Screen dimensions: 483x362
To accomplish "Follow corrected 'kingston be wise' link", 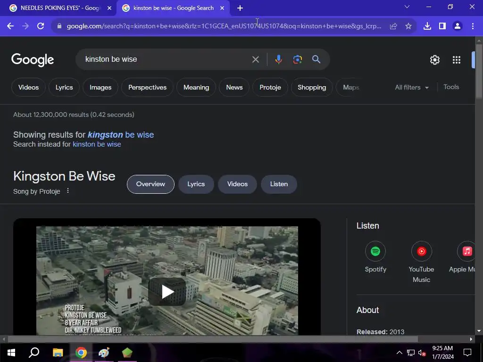I will coord(121,135).
